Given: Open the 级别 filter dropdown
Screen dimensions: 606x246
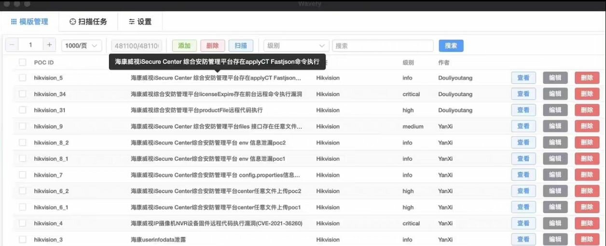Looking at the screenshot, I should pyautogui.click(x=296, y=46).
